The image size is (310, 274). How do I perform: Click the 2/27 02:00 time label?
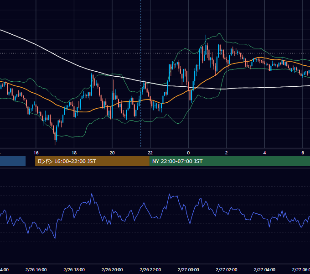[x=227, y=269]
